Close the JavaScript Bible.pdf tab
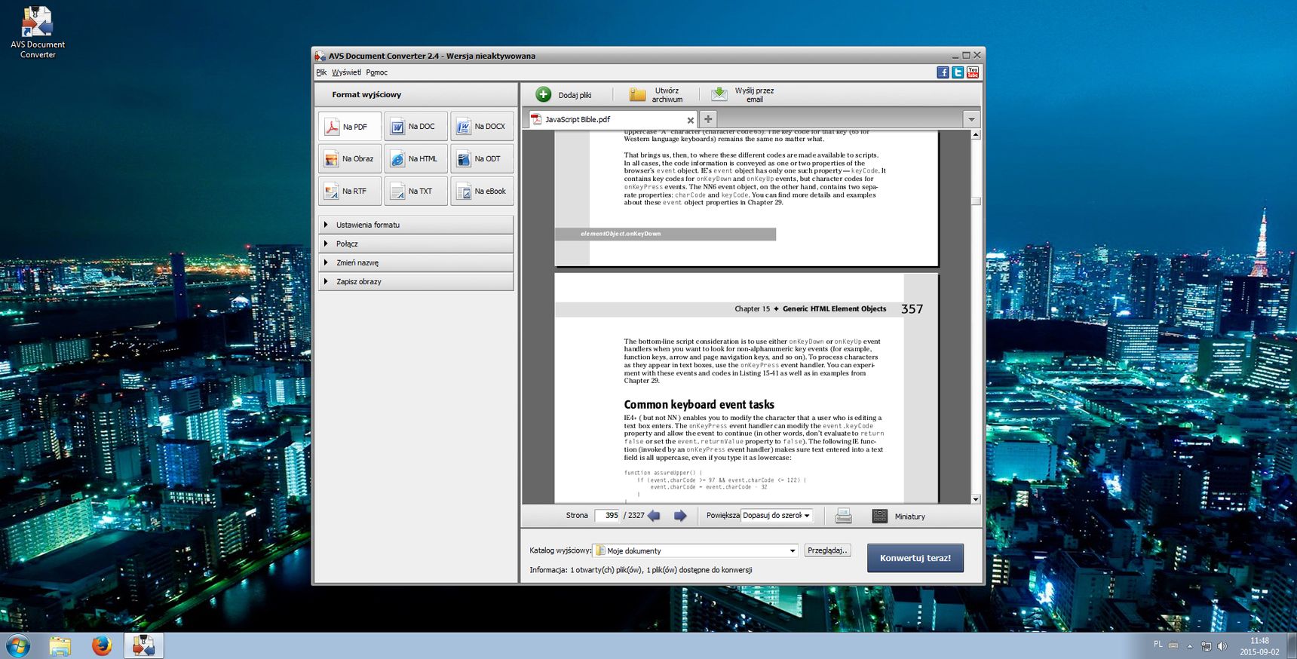This screenshot has height=659, width=1297. pyautogui.click(x=690, y=120)
